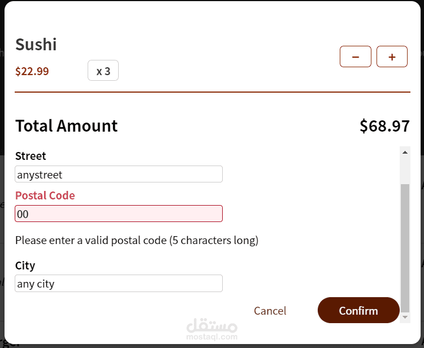
Task: Click the x 3 quantity badge
Action: (103, 71)
